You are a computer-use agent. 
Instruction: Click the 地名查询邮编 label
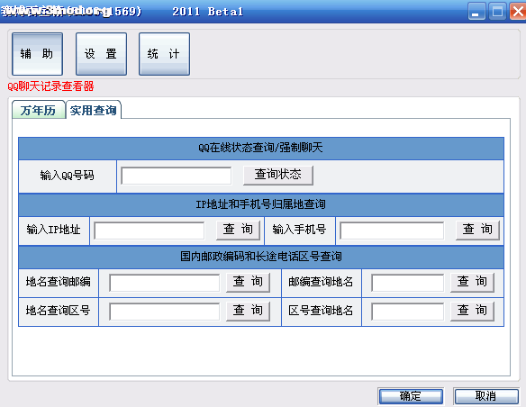point(59,282)
